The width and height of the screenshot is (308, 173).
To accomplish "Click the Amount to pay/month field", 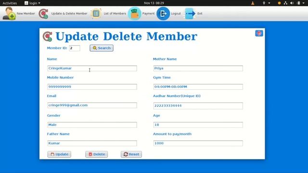I will (x=198, y=143).
